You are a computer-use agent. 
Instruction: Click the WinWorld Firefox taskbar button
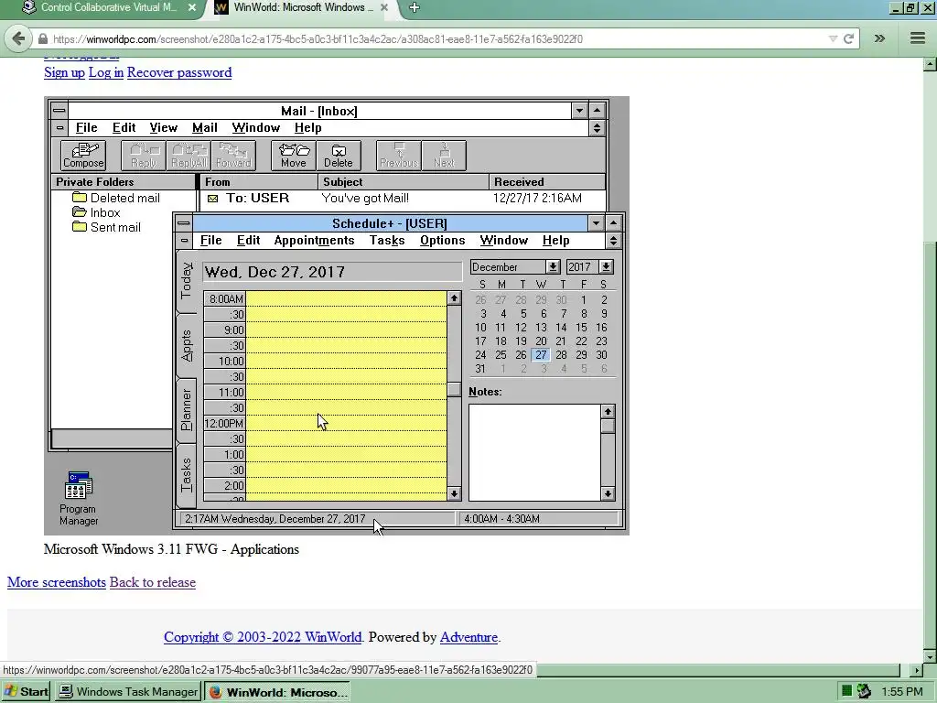pos(277,692)
